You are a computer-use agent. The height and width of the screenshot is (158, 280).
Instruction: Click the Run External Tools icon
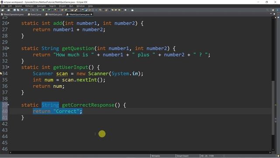[x=56, y=10]
